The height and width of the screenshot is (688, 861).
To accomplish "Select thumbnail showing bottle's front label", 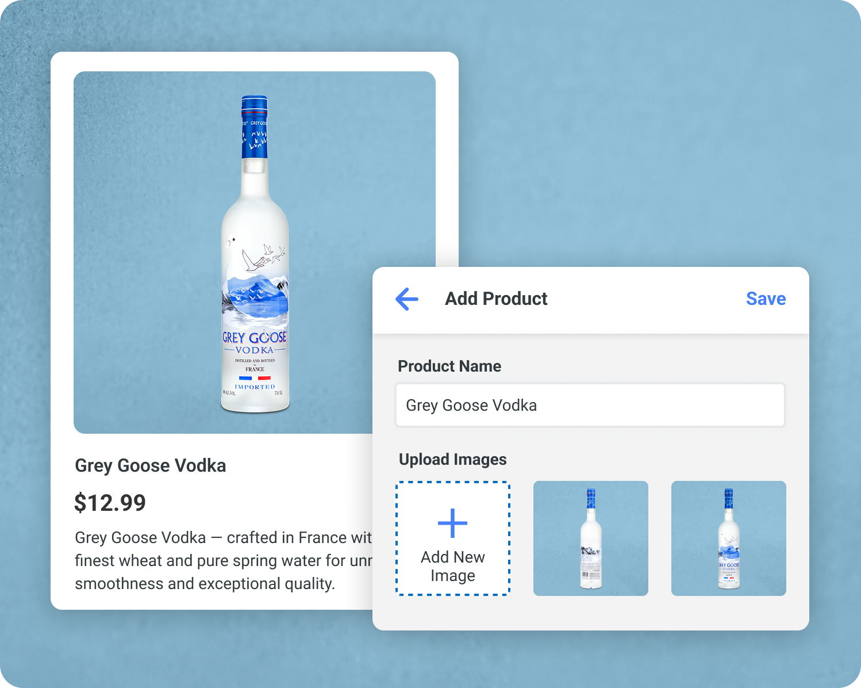I will [x=729, y=538].
